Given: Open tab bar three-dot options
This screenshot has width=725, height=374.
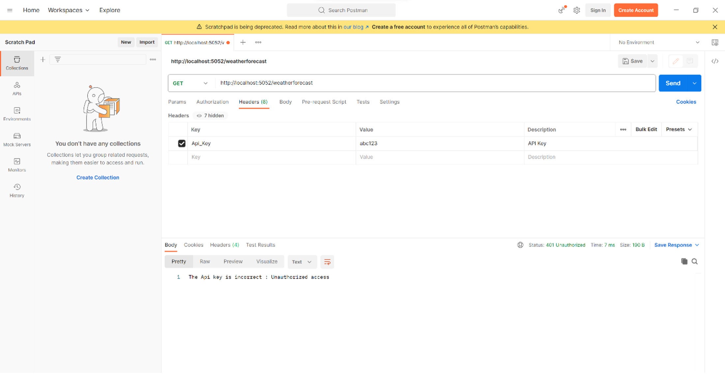Looking at the screenshot, I should coord(258,42).
